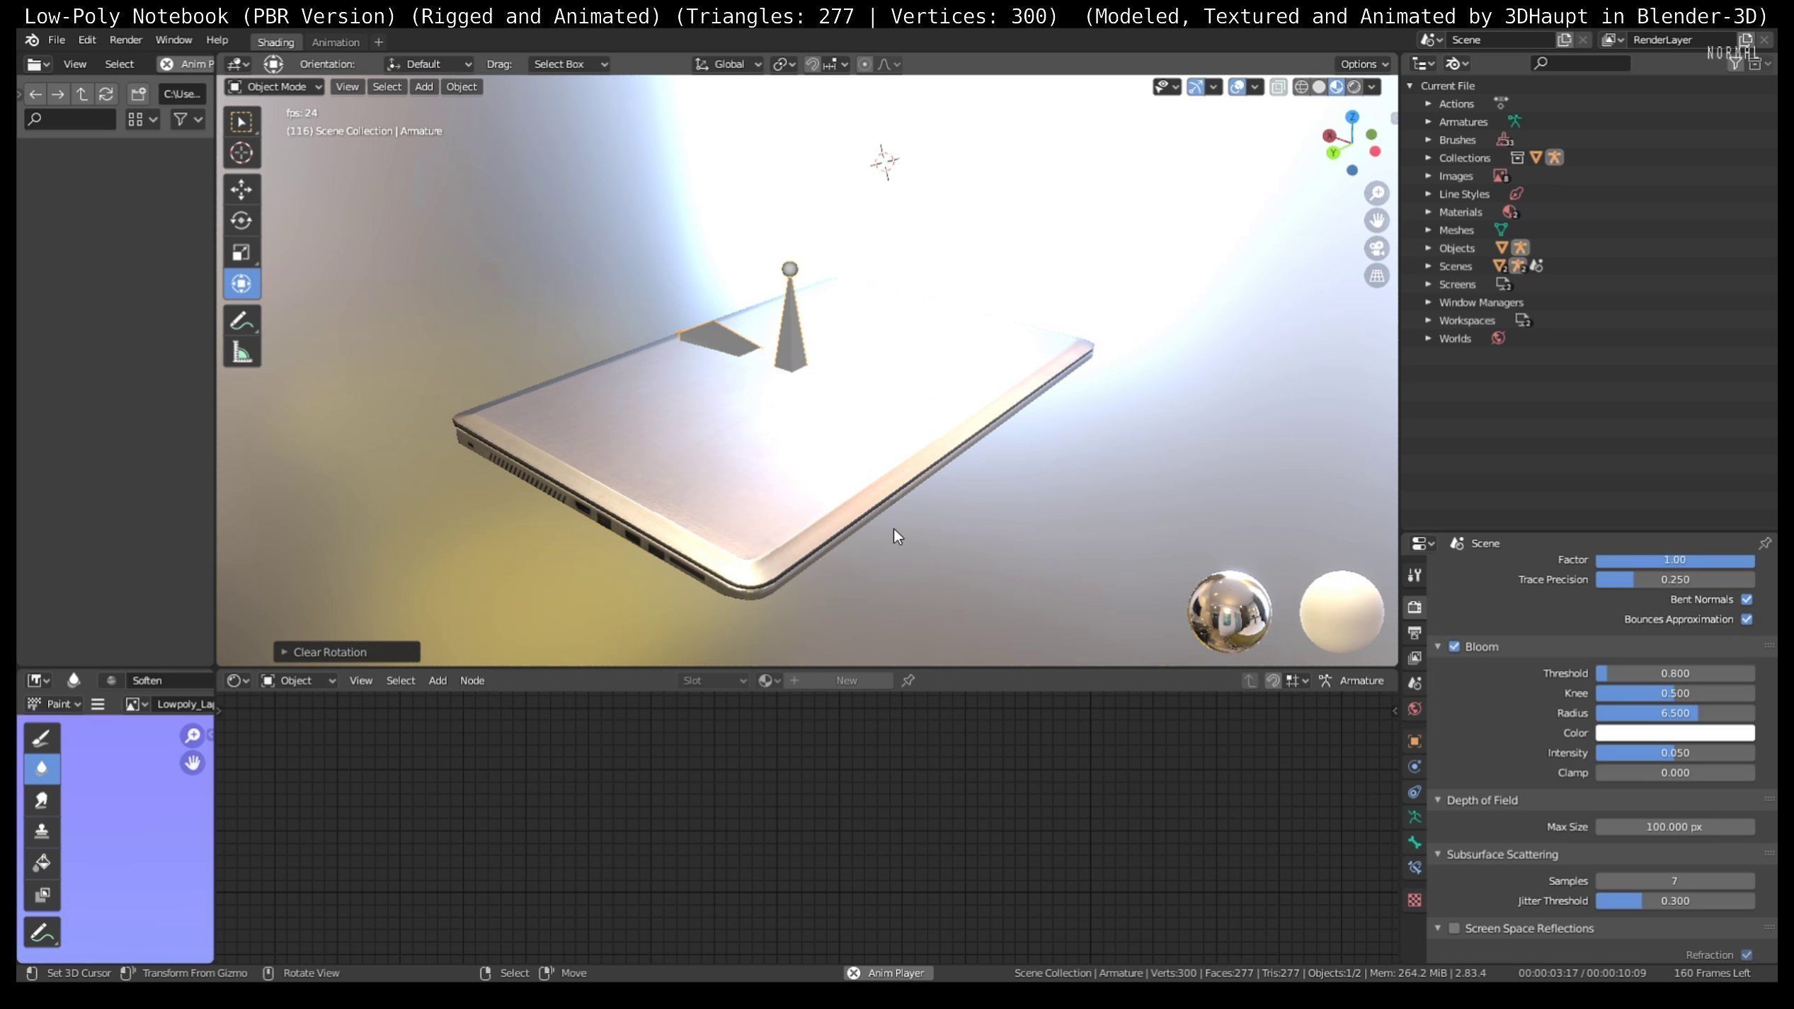Select the Scale tool icon

[x=241, y=252]
